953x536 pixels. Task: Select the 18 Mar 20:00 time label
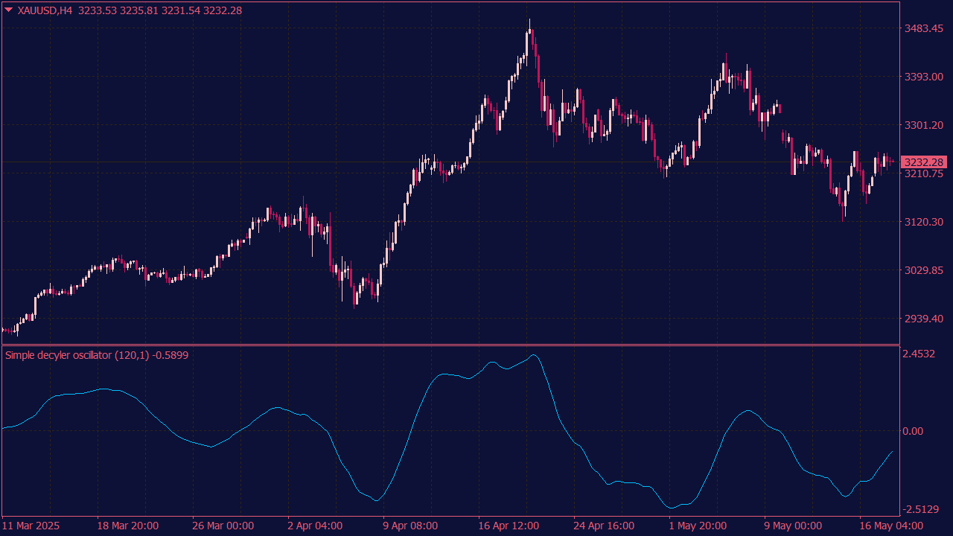pyautogui.click(x=127, y=526)
